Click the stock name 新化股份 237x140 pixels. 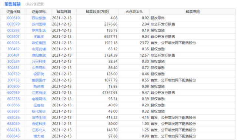tap(39, 111)
